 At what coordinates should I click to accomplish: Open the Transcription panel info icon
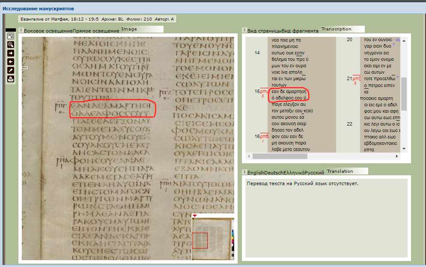[244, 30]
